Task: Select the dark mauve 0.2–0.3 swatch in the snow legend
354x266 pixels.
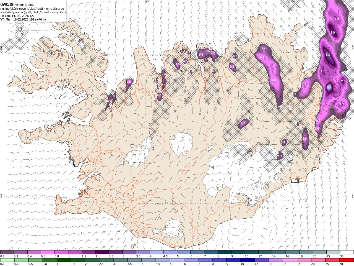Action: [x=7, y=252]
